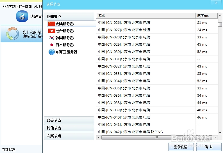Select node CN-041 北京市 电信
This screenshot has height=153, width=223.
pyautogui.click(x=157, y=125)
